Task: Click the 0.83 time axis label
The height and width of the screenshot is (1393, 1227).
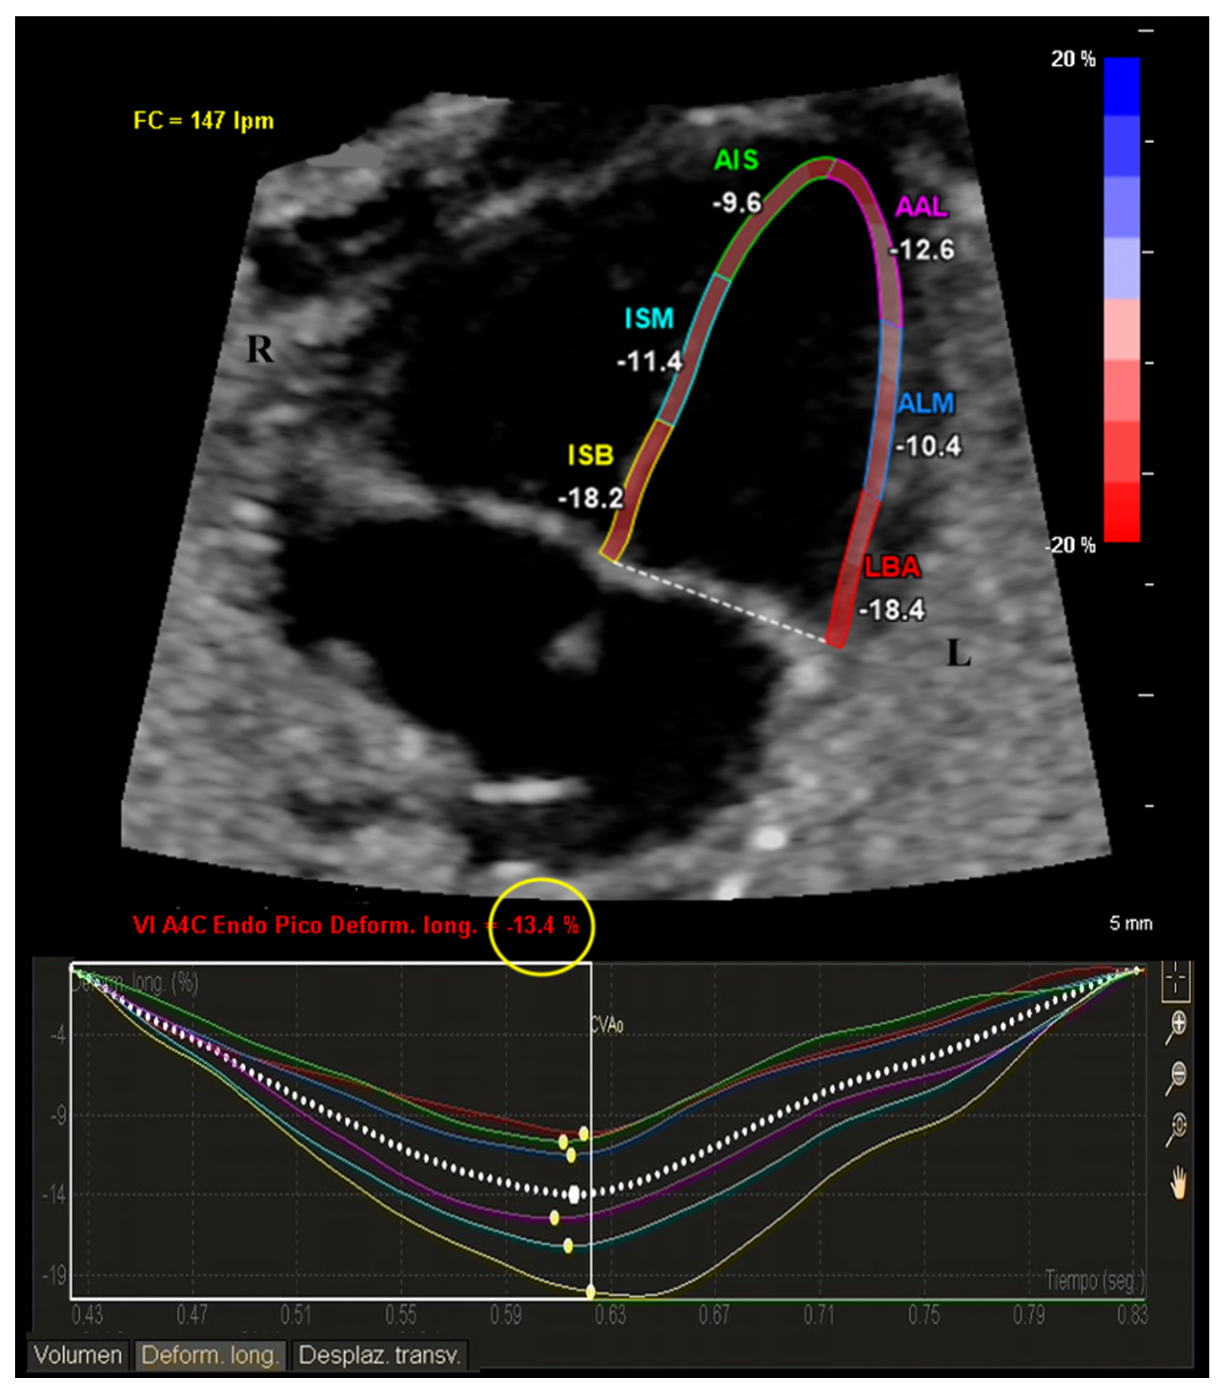Action: 1132,1314
